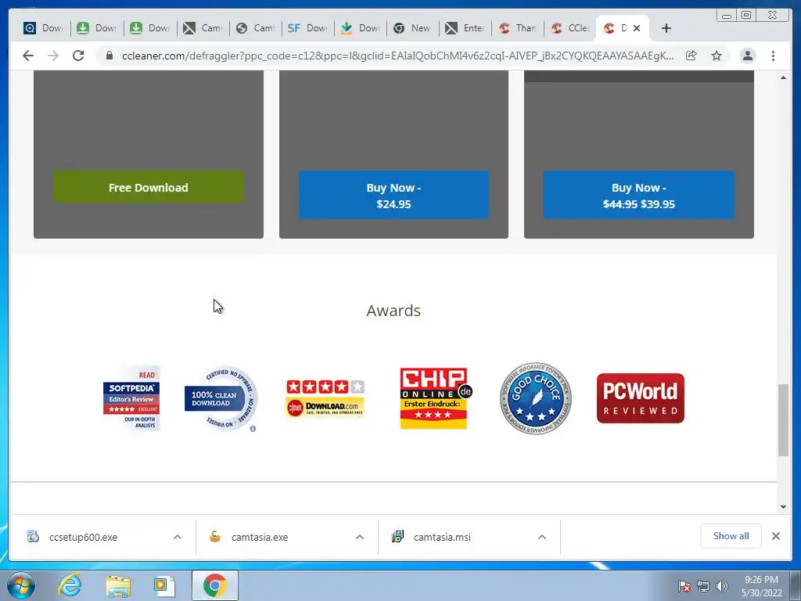Switch to the New tab
The height and width of the screenshot is (601, 801).
click(413, 28)
